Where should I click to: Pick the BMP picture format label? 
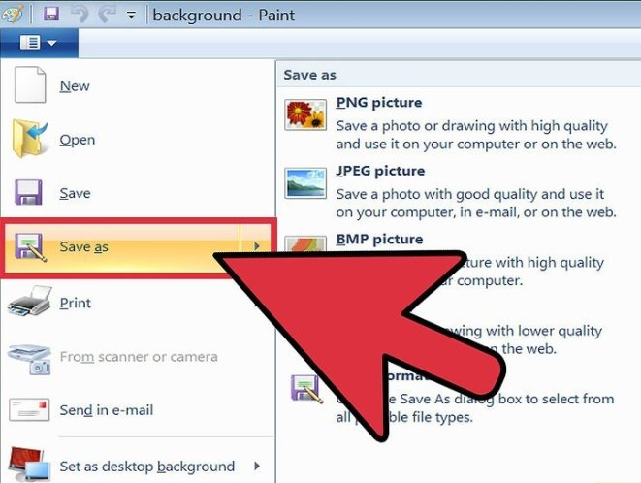(379, 239)
